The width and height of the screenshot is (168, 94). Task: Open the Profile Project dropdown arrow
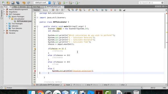point(79,3)
